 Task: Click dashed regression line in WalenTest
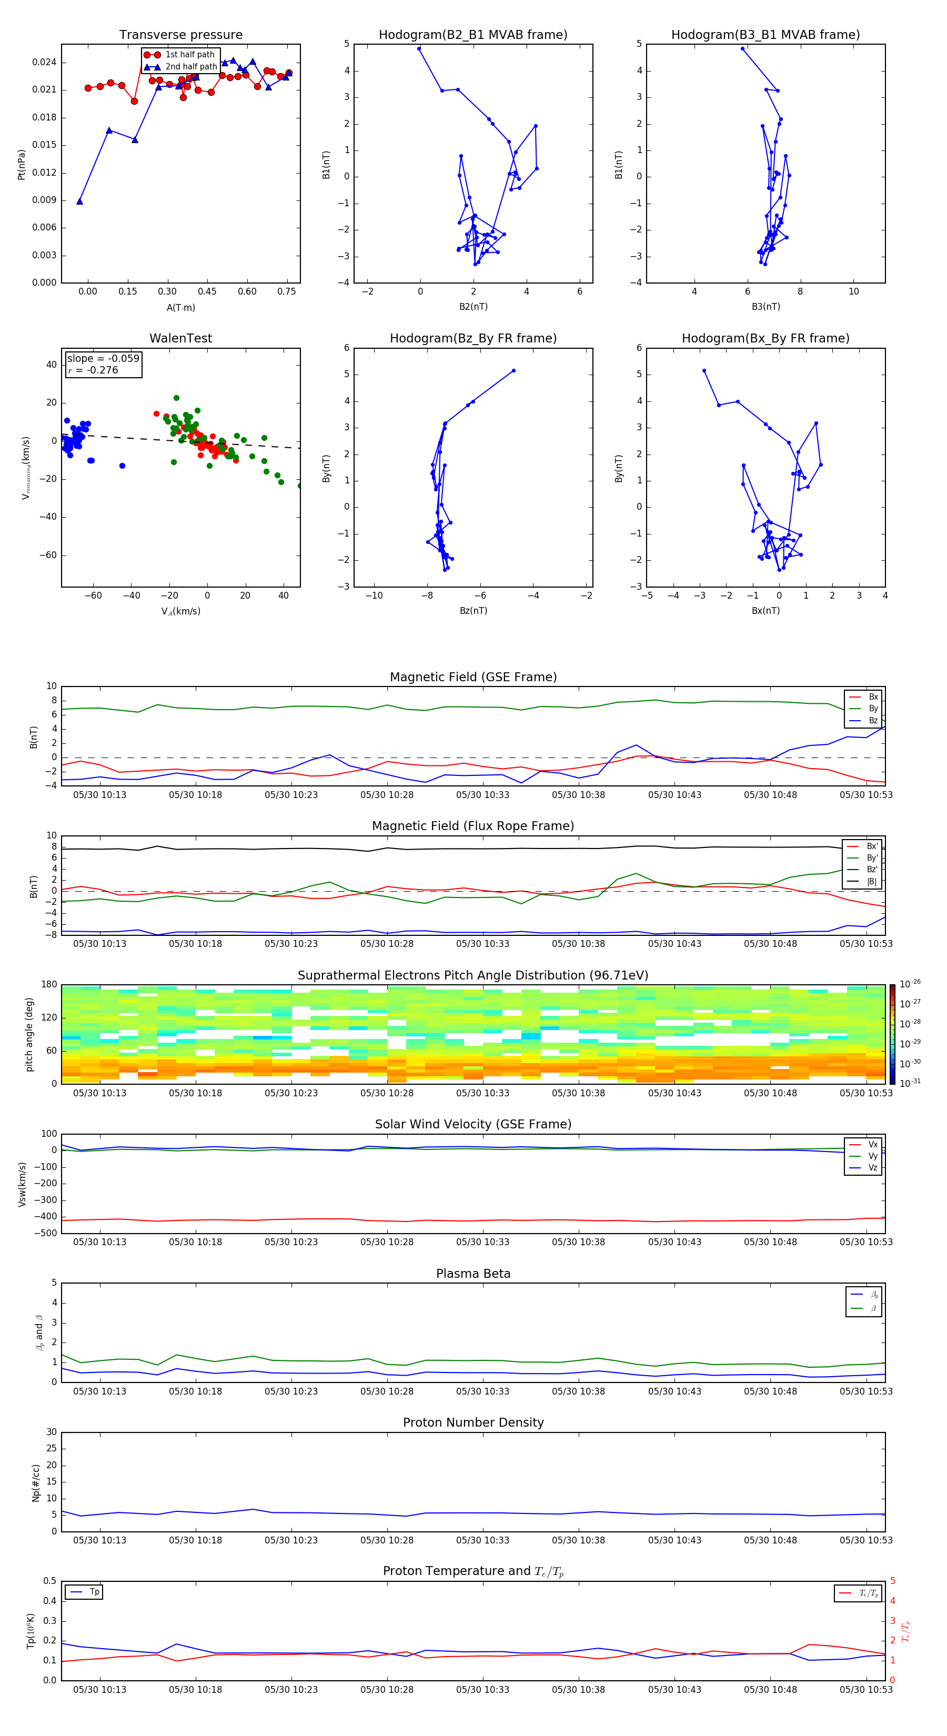click(x=180, y=441)
